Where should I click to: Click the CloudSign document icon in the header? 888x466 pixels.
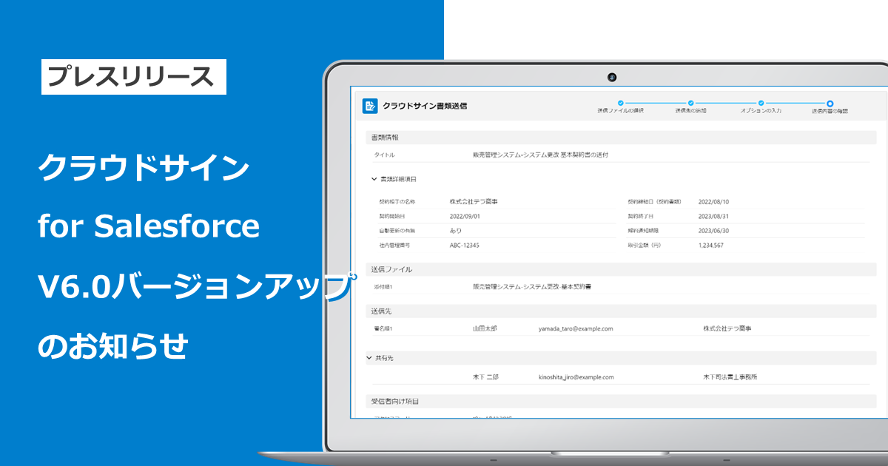(370, 106)
